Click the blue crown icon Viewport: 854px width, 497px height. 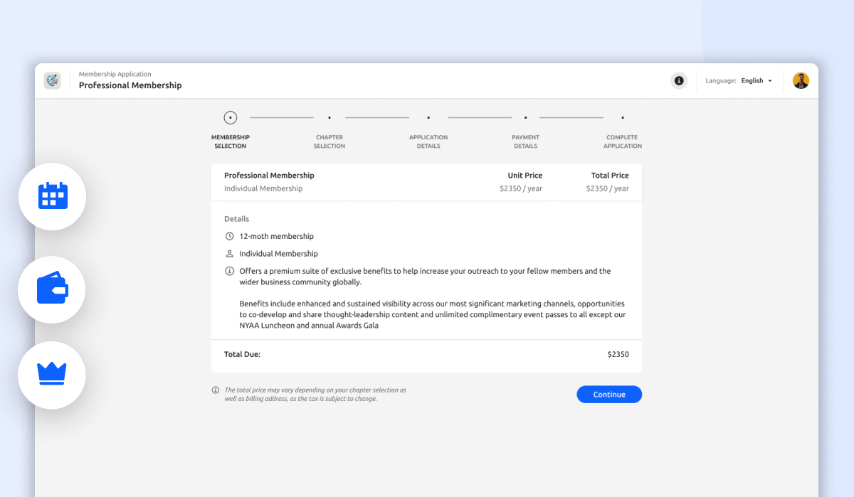tap(52, 374)
